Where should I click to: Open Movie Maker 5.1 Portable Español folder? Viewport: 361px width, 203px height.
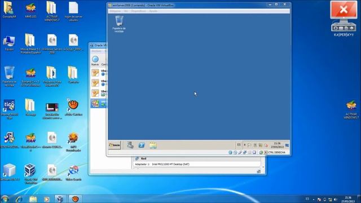[x=30, y=44]
